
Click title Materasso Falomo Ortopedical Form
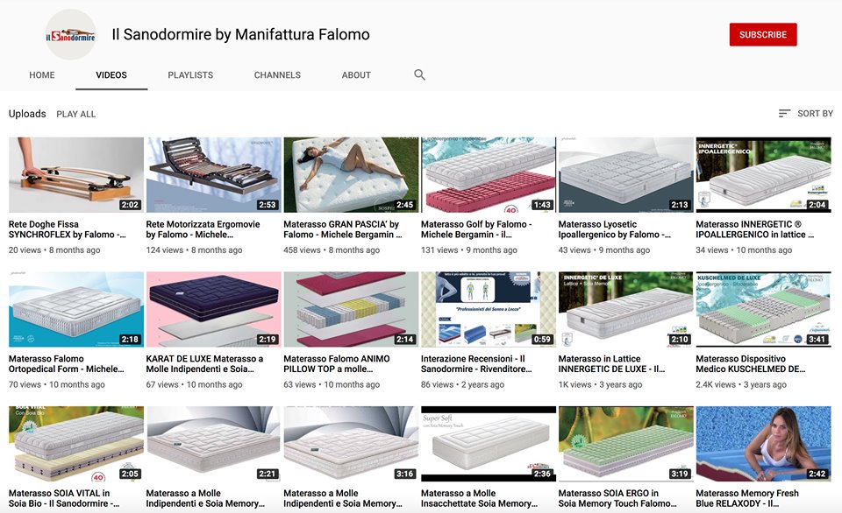click(66, 364)
